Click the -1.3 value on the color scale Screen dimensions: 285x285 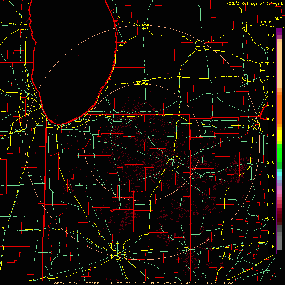[x=269, y=232]
